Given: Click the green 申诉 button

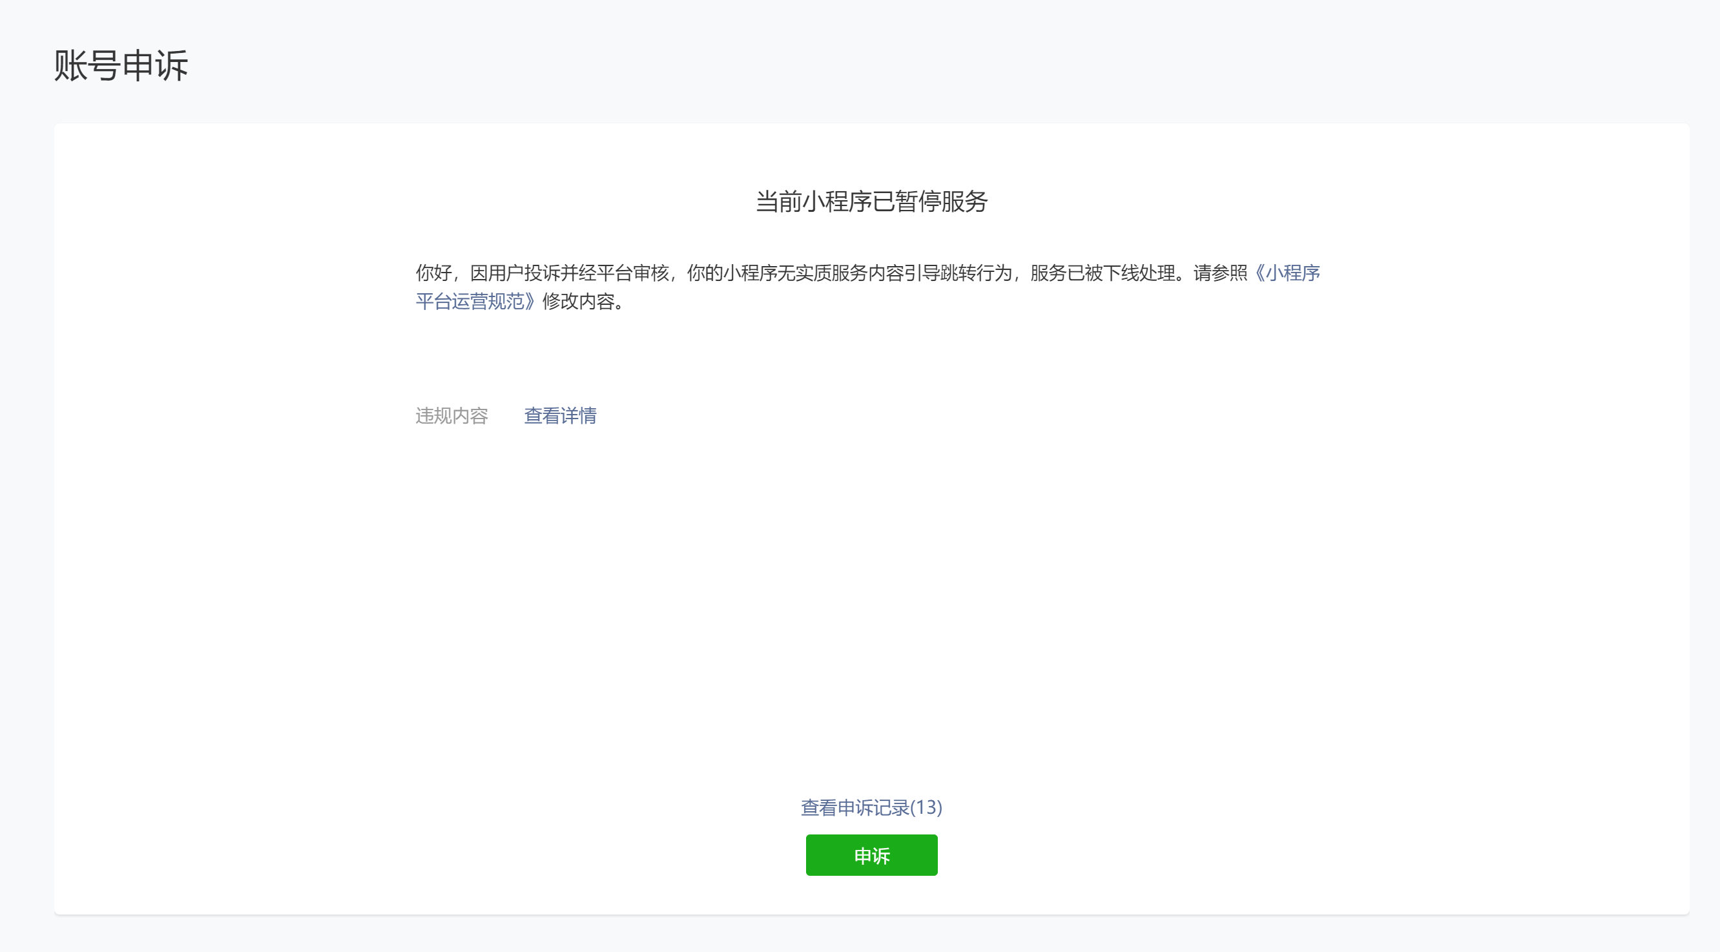Looking at the screenshot, I should [871, 855].
